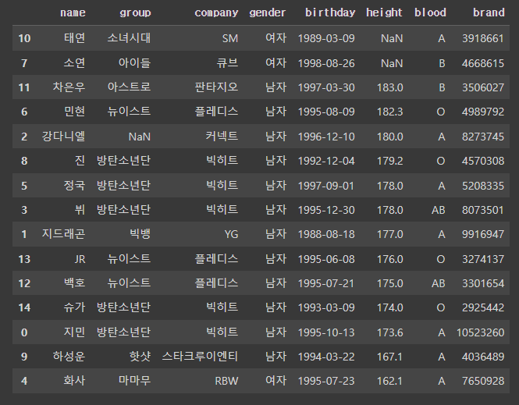Click height value 183.0

point(390,87)
